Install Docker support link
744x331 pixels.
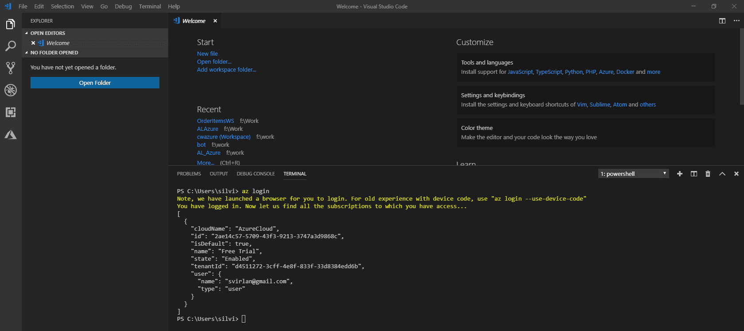pyautogui.click(x=625, y=72)
